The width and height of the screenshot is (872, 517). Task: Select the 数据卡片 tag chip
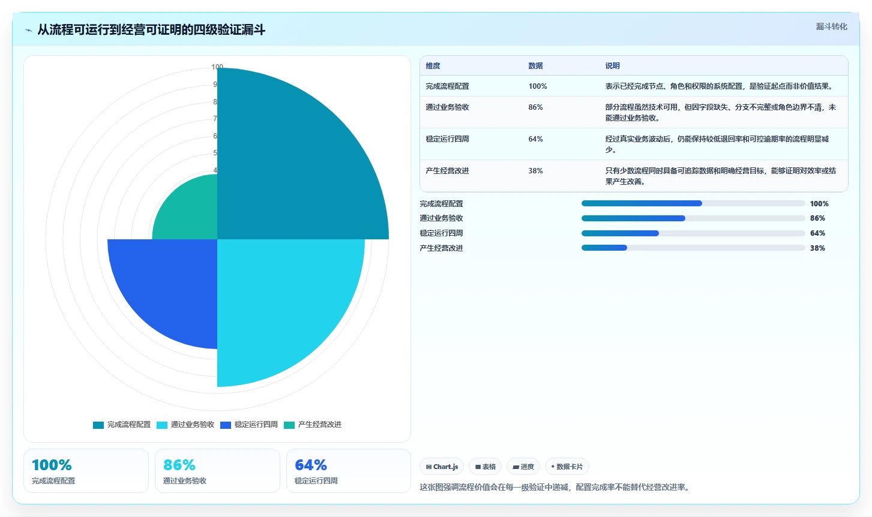[567, 467]
